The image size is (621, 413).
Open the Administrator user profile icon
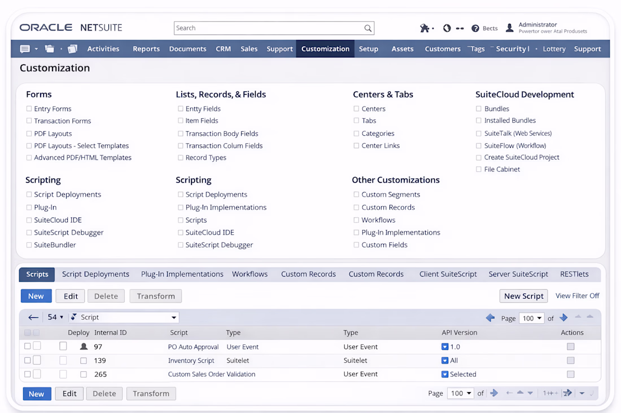tap(509, 28)
